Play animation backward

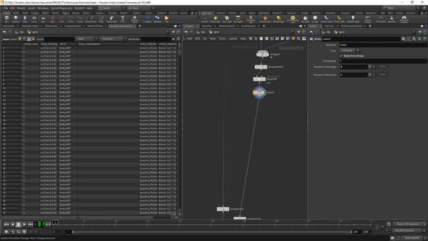(x=12, y=224)
